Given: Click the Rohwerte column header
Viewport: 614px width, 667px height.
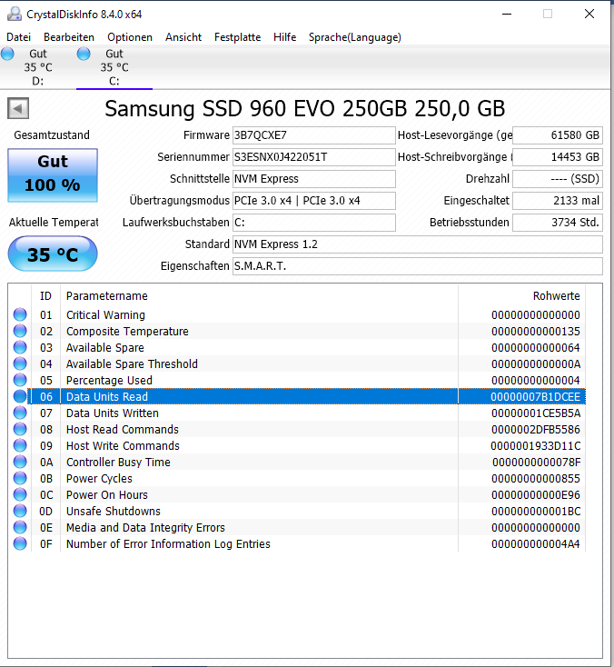Looking at the screenshot, I should click(x=521, y=295).
